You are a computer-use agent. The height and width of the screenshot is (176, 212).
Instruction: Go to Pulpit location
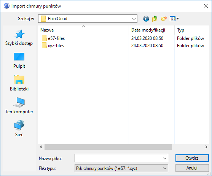coord(19,60)
